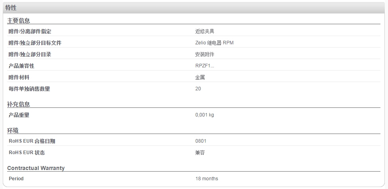Select the 金属 material value
Image resolution: width=388 pixels, height=189 pixels.
pos(200,77)
